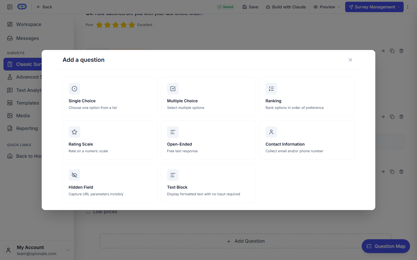The width and height of the screenshot is (417, 260).
Task: Add a Ranking question
Action: [x=307, y=97]
